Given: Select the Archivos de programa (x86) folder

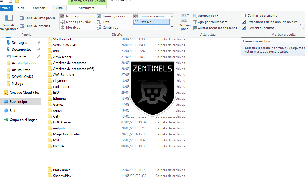Looking at the screenshot, I should pos(74,69).
